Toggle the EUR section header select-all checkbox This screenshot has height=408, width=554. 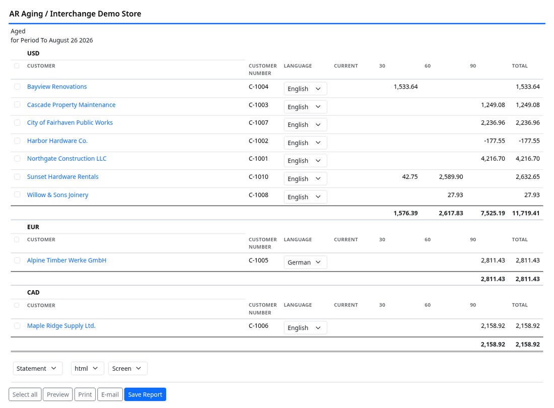17,239
